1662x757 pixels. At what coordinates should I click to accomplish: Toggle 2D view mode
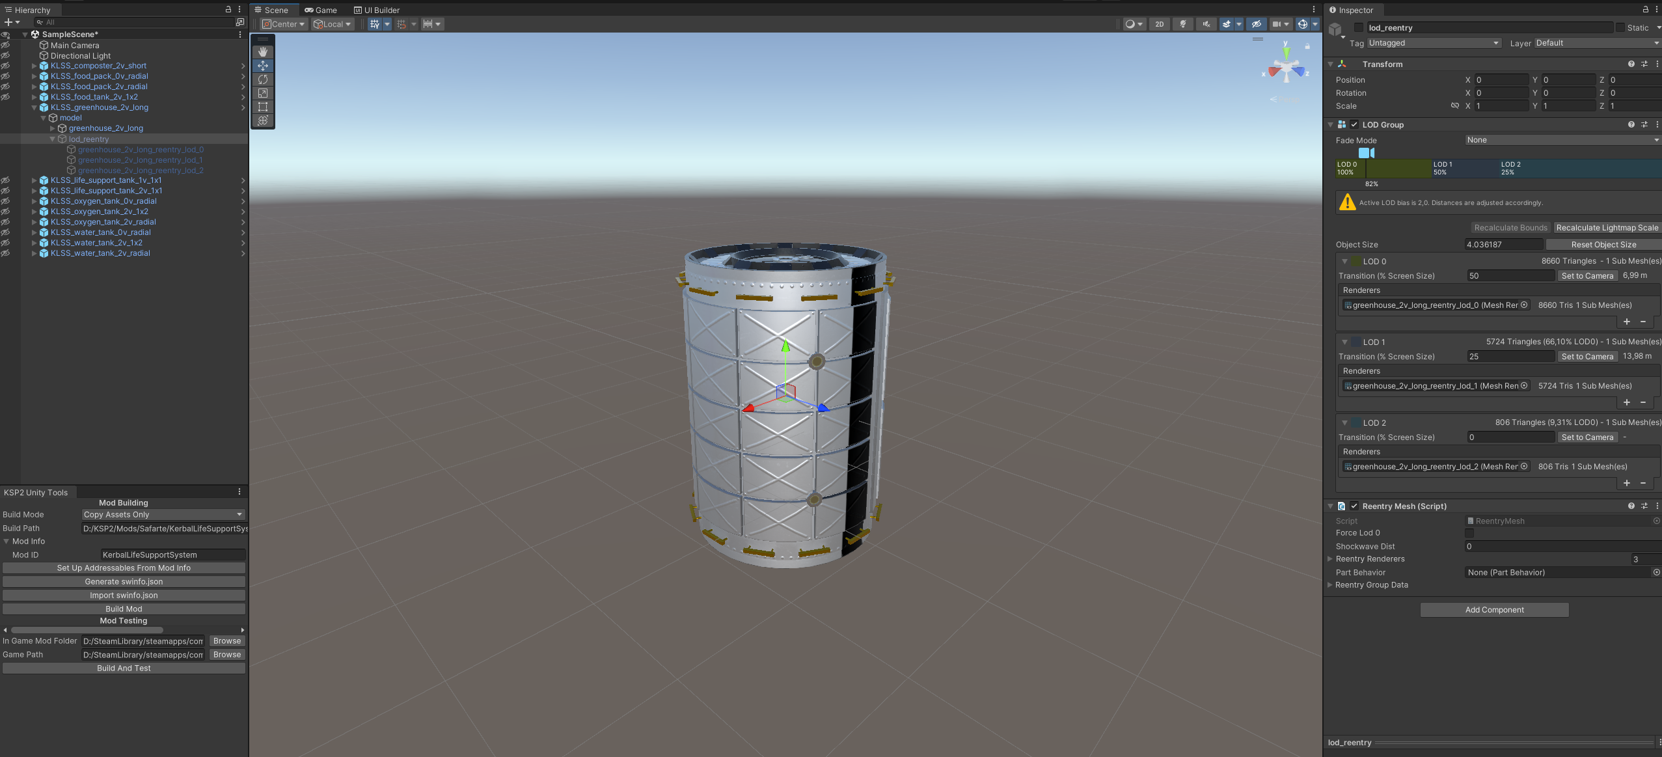1160,24
